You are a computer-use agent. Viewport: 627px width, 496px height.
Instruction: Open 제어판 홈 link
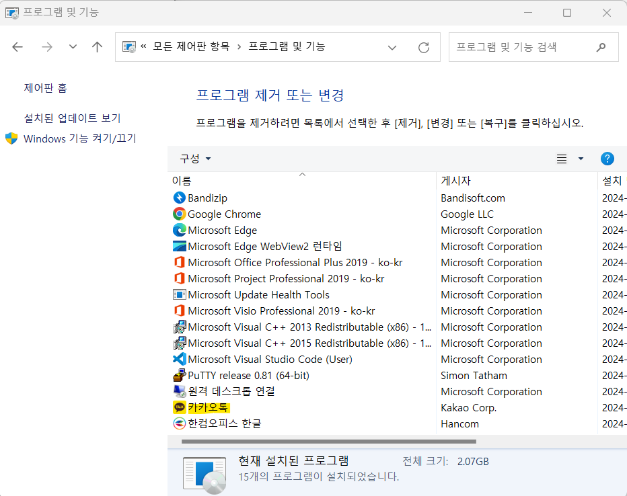[x=45, y=88]
